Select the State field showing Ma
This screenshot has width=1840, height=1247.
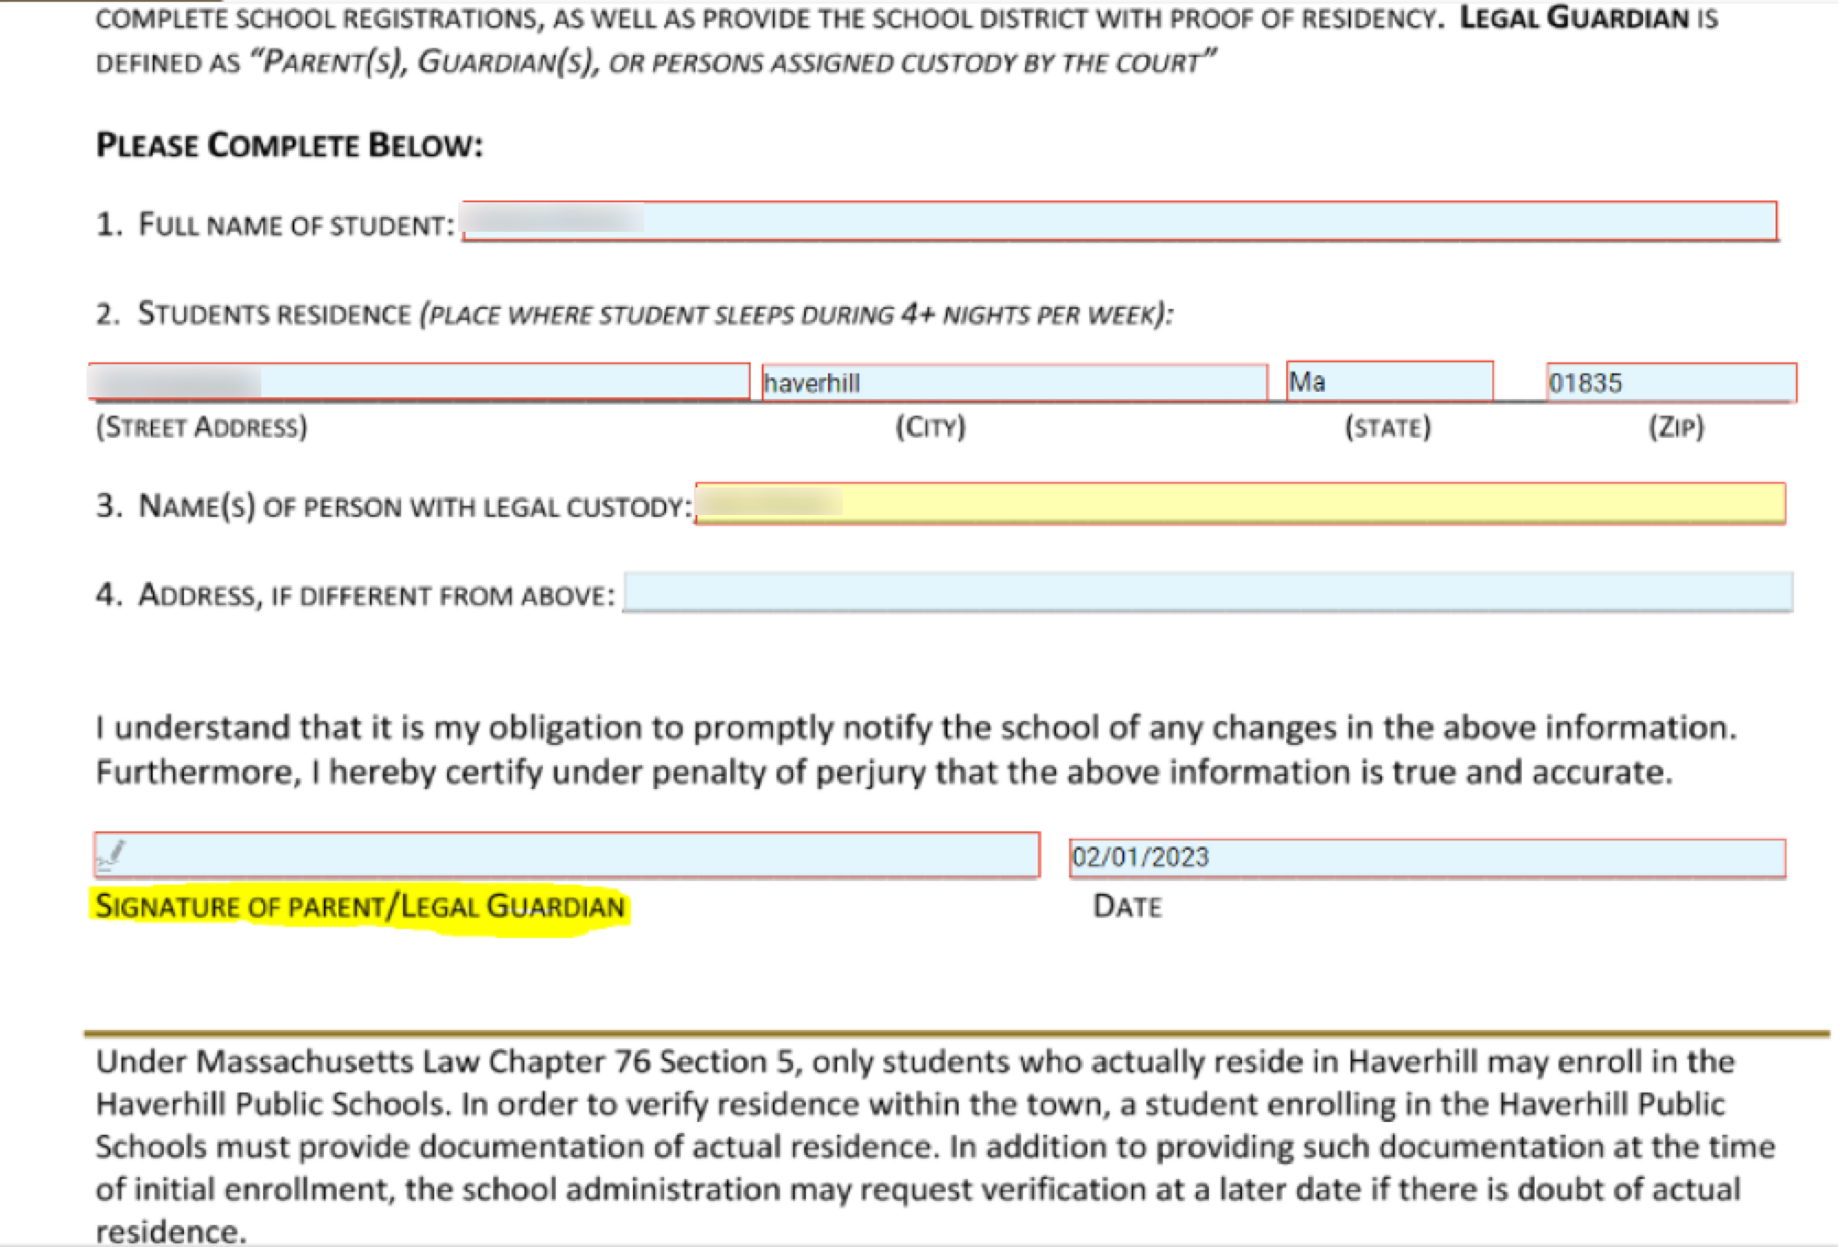click(1389, 382)
